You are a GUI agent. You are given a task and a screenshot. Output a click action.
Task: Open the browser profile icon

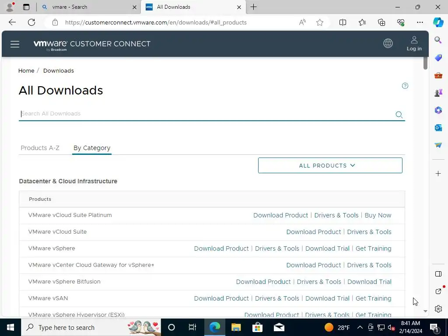click(x=10, y=7)
